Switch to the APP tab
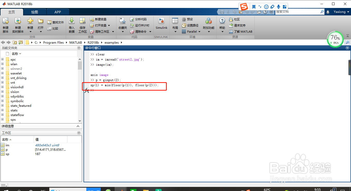The height and width of the screenshot is (191, 351). tap(58, 12)
